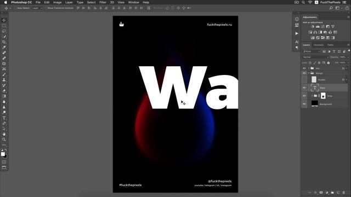Open the Filter menu
Image resolution: width=351 pixels, height=197 pixels.
[x=103, y=2]
